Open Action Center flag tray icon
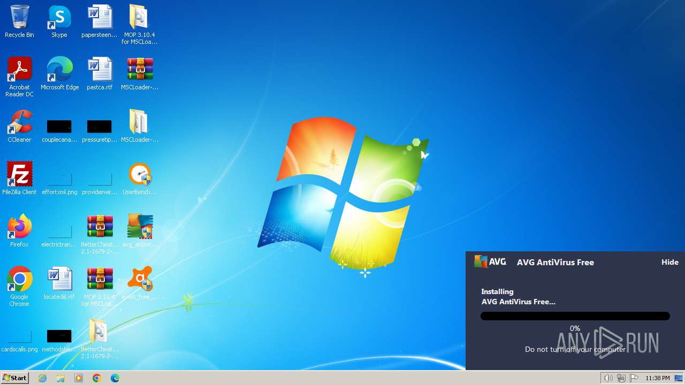This screenshot has width=685, height=385. (x=634, y=378)
